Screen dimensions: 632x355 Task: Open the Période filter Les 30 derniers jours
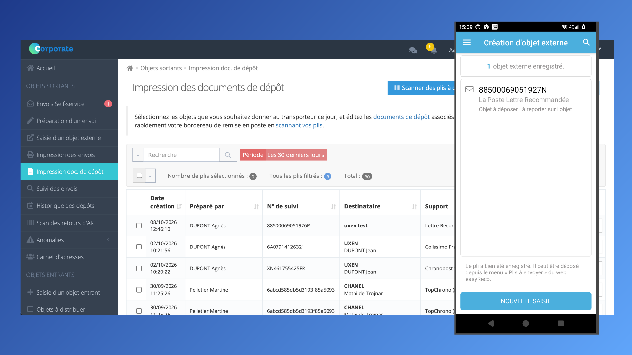pos(283,155)
